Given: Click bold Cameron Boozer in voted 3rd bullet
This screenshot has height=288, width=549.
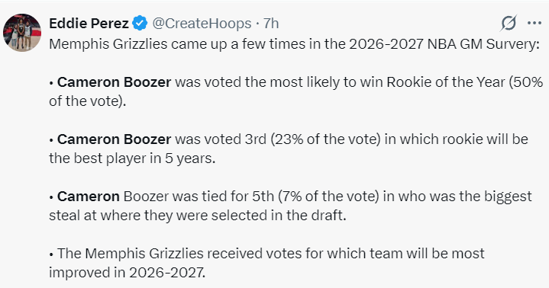Looking at the screenshot, I should [114, 139].
